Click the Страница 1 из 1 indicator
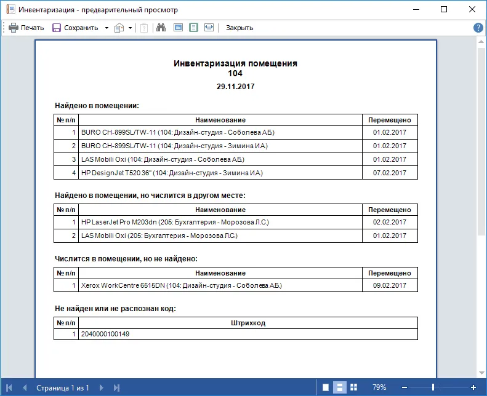The image size is (487, 396). 63,387
